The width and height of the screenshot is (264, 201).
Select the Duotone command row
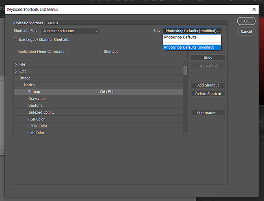(x=98, y=106)
